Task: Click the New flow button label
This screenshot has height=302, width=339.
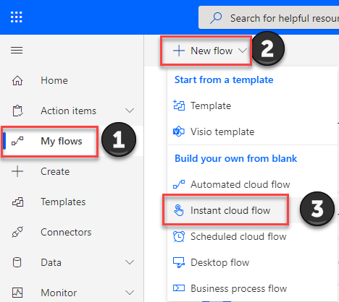Action: coord(212,51)
